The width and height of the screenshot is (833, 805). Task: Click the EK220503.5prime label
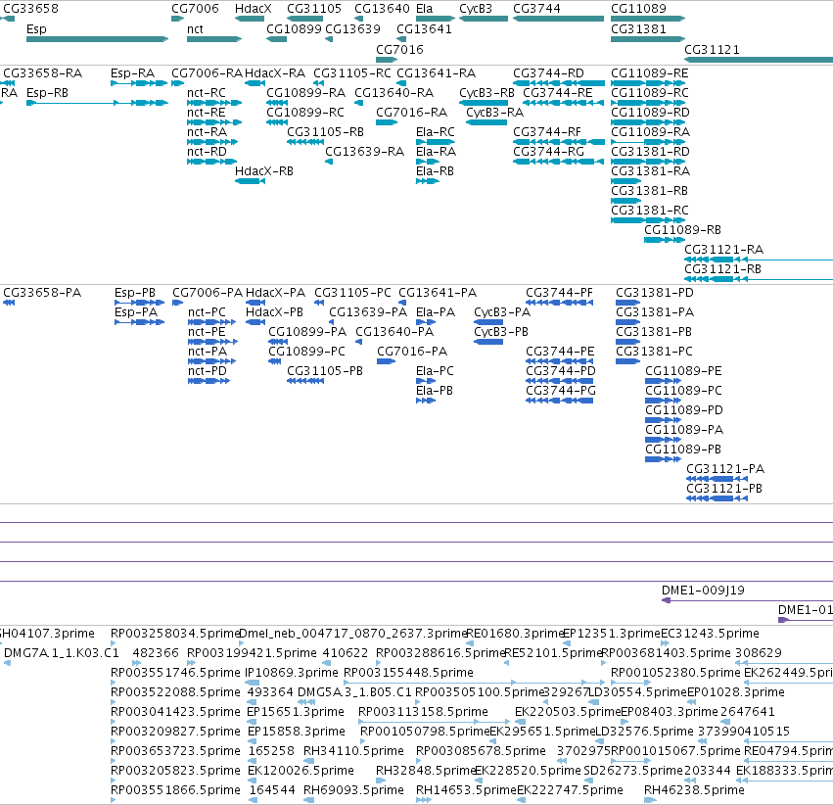568,712
